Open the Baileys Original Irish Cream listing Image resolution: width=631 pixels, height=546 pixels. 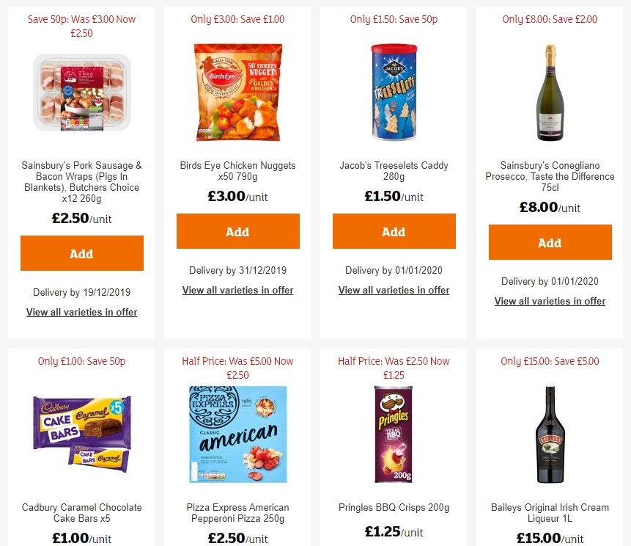point(550,512)
